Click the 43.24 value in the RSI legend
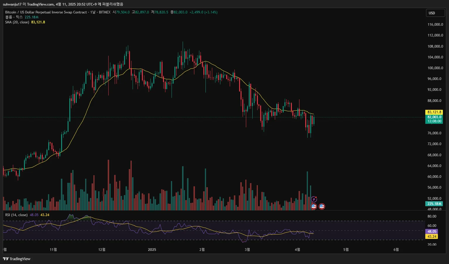 45,215
